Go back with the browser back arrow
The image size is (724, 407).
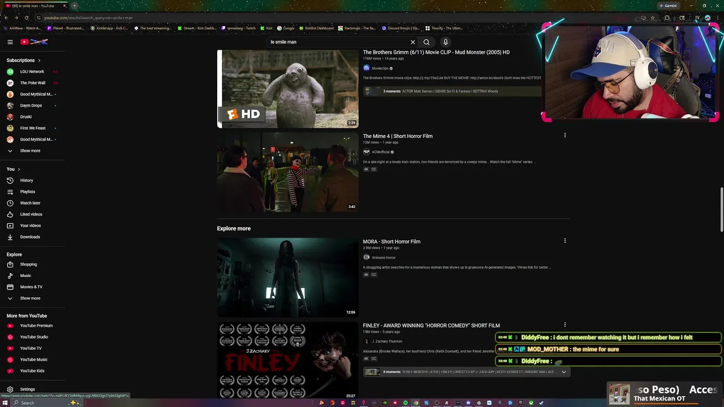pyautogui.click(x=6, y=18)
